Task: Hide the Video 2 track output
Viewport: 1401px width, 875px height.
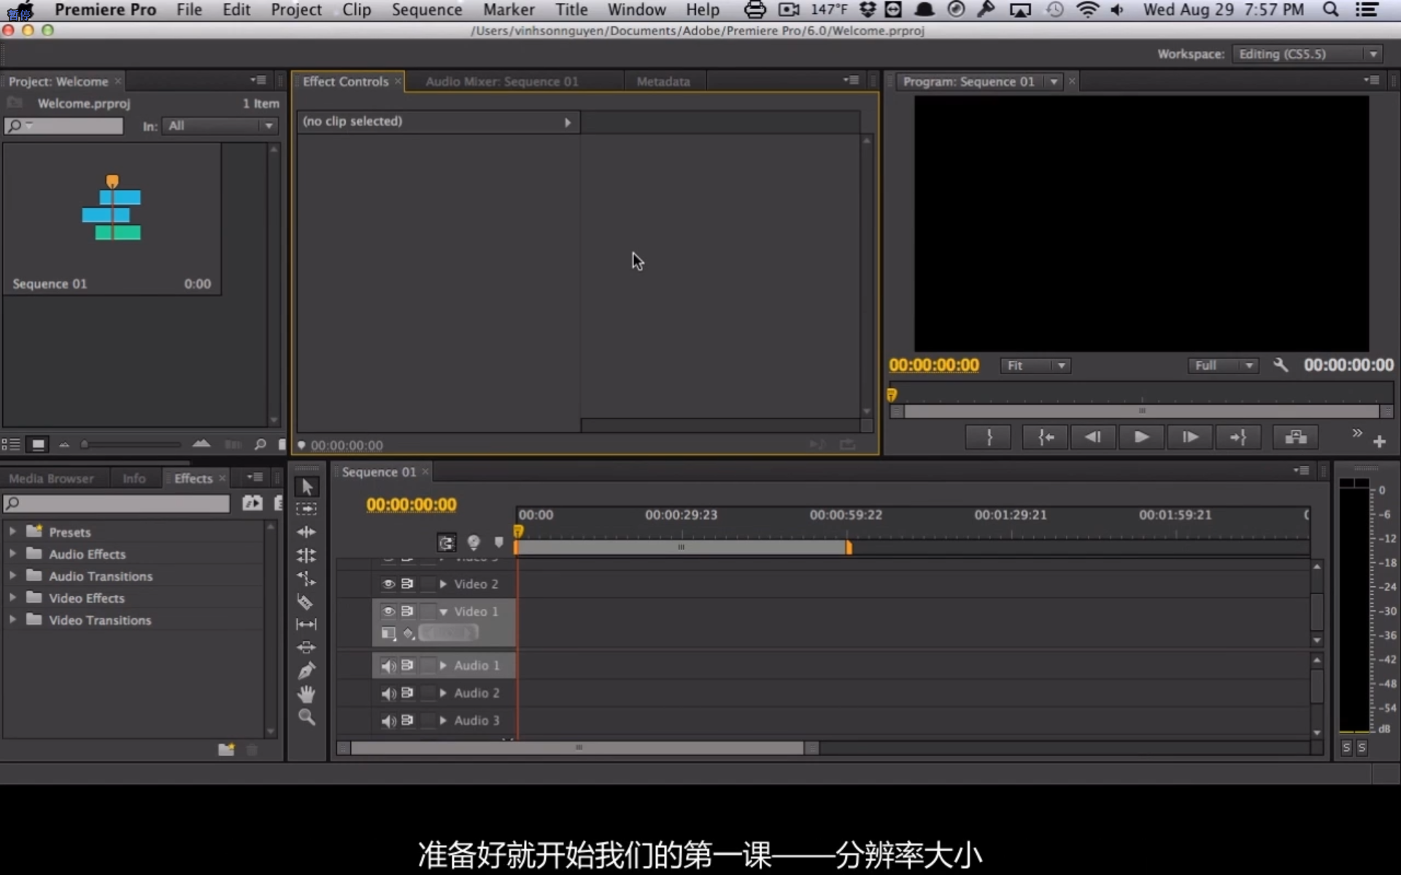Action: click(388, 584)
